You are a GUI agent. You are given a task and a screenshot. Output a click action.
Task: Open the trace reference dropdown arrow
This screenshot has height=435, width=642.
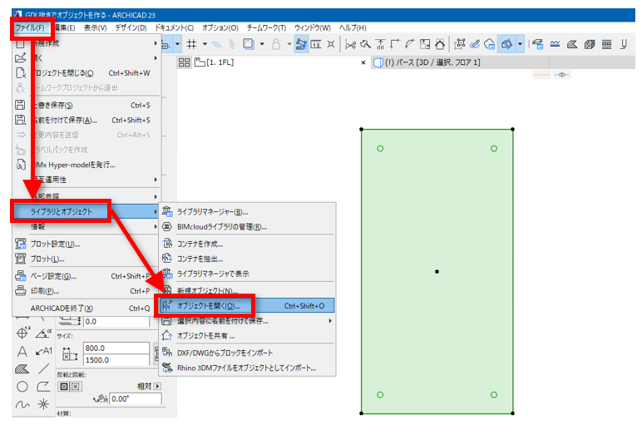coord(262,44)
